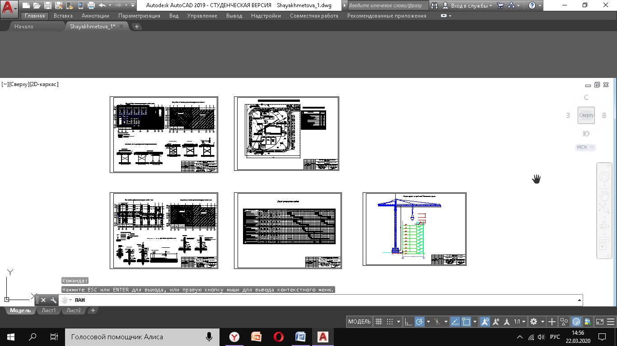The width and height of the screenshot is (617, 346).
Task: Save to web and mobile icon
Action: click(80, 5)
